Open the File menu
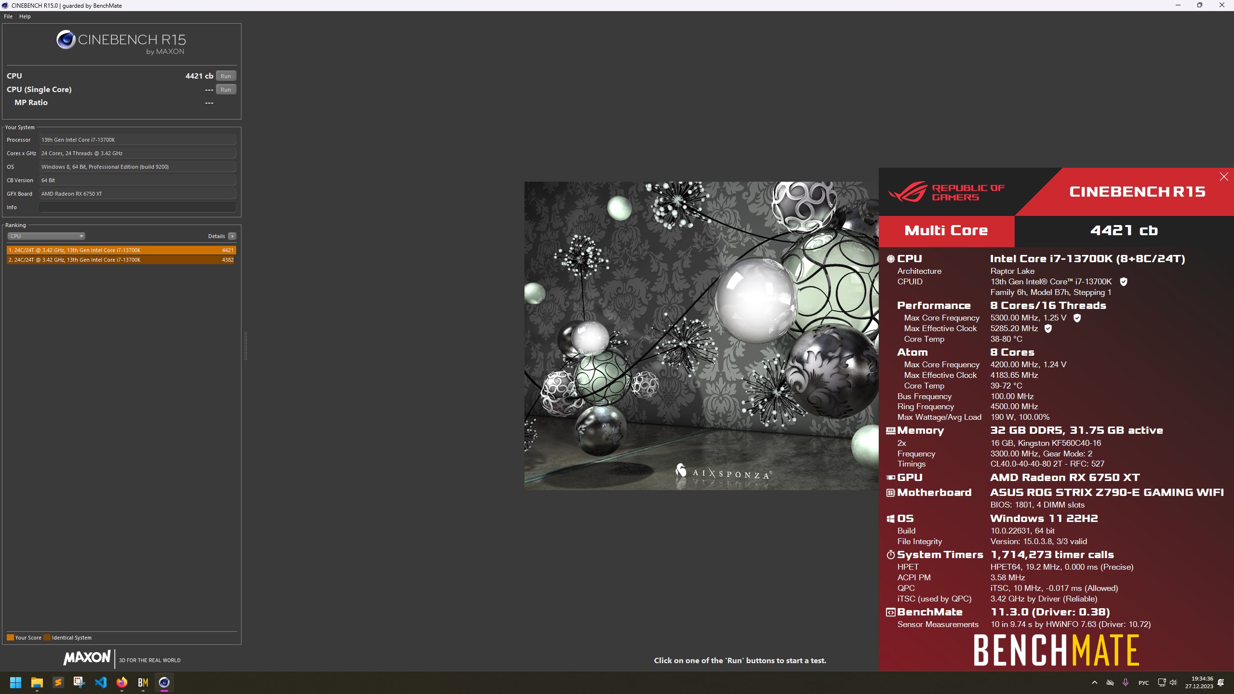The height and width of the screenshot is (694, 1234). (8, 16)
